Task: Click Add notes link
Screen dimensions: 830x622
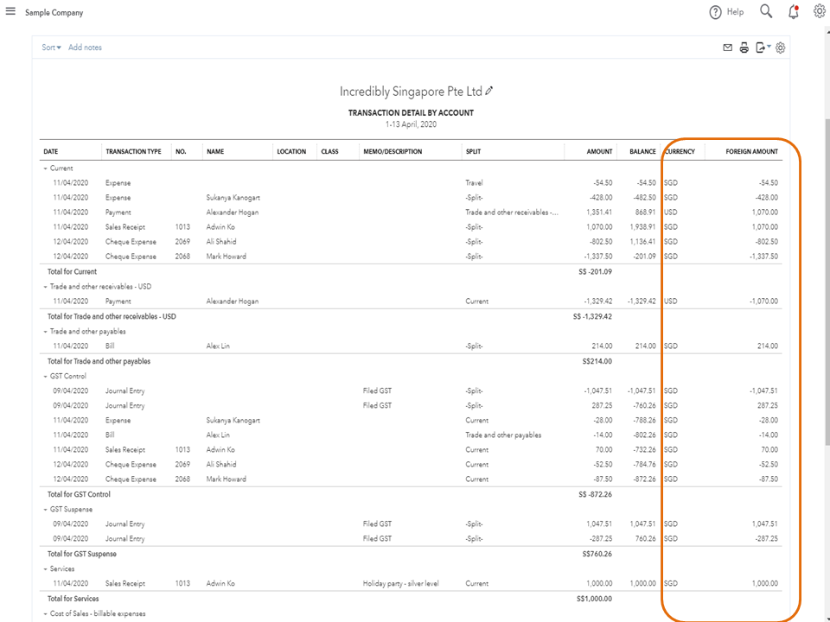Action: click(x=85, y=48)
